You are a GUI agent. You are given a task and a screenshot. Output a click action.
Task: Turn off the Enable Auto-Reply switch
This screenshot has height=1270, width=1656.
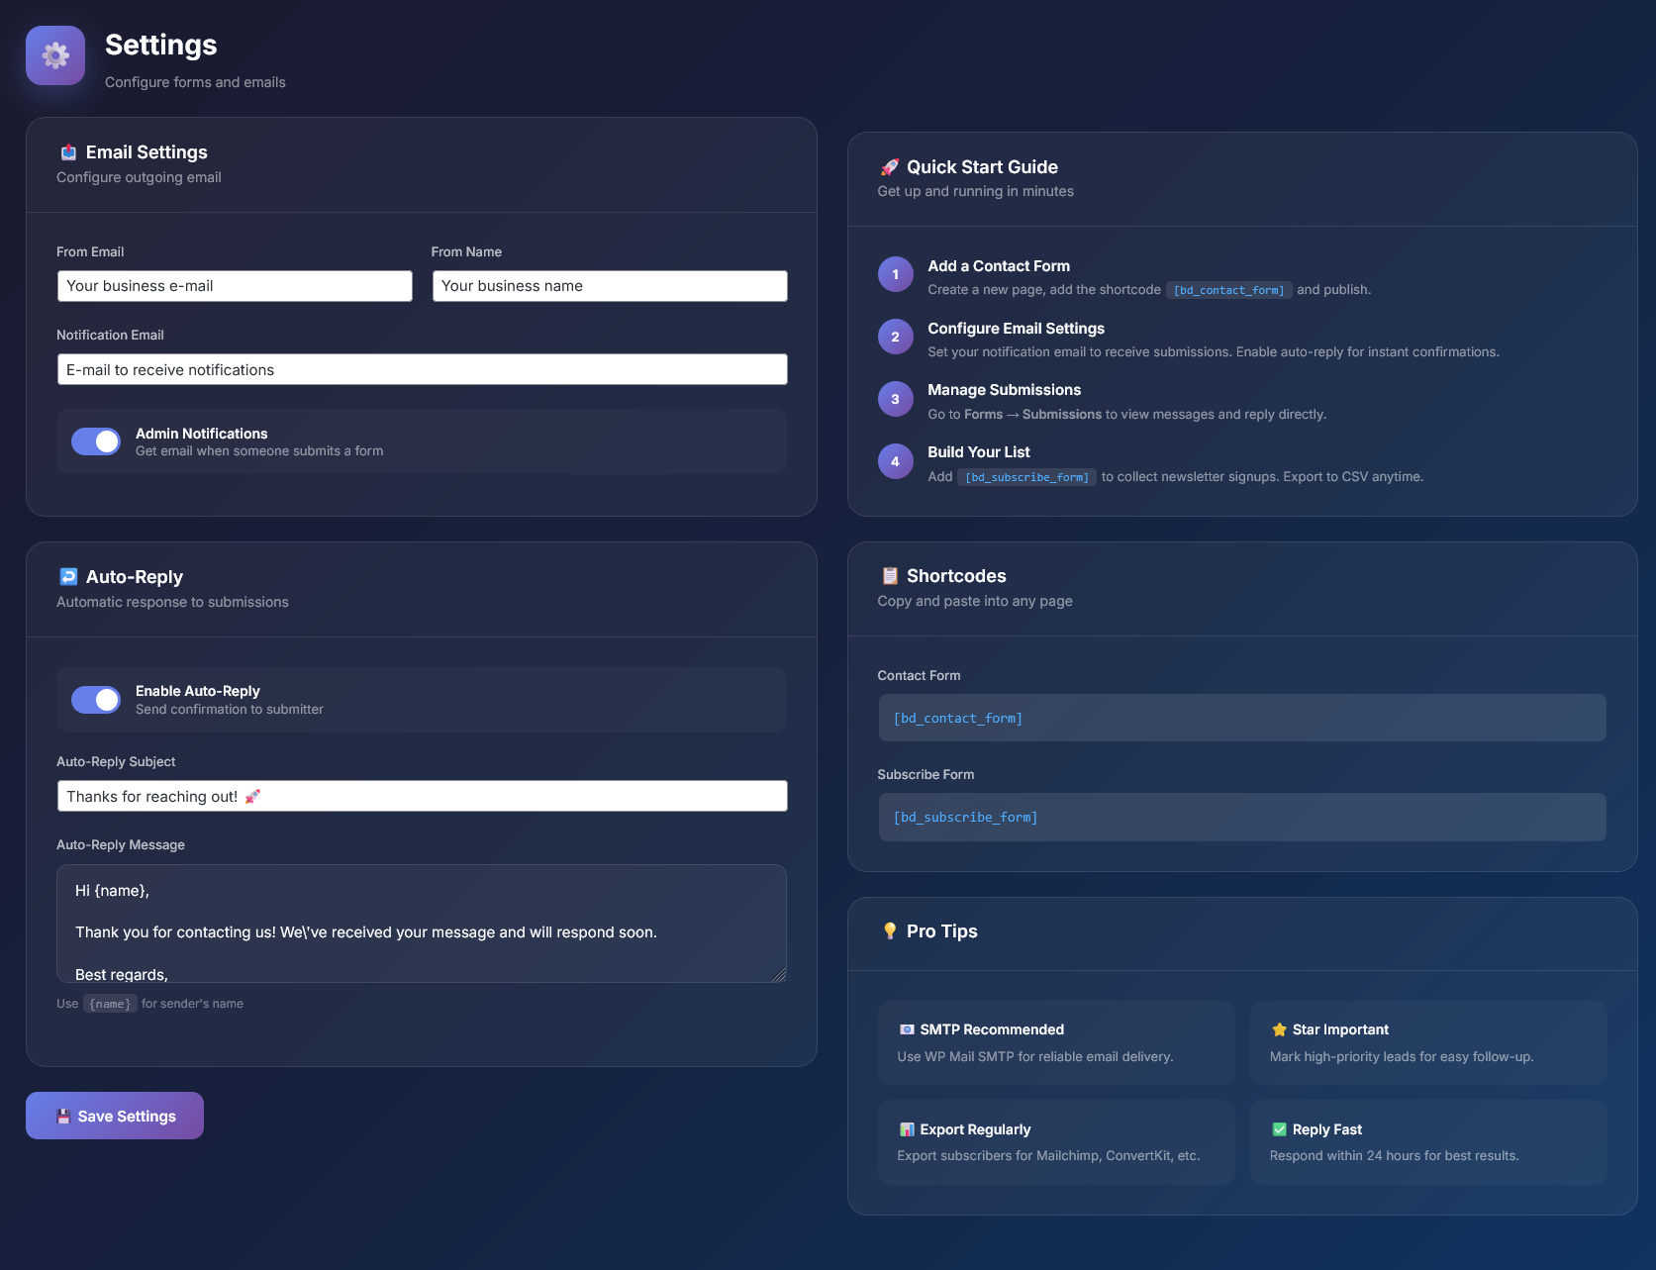point(96,700)
